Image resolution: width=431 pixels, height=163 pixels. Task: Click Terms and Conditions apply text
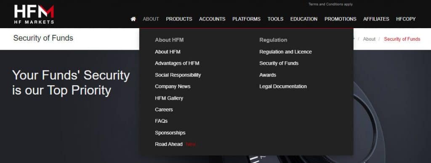coord(330,4)
